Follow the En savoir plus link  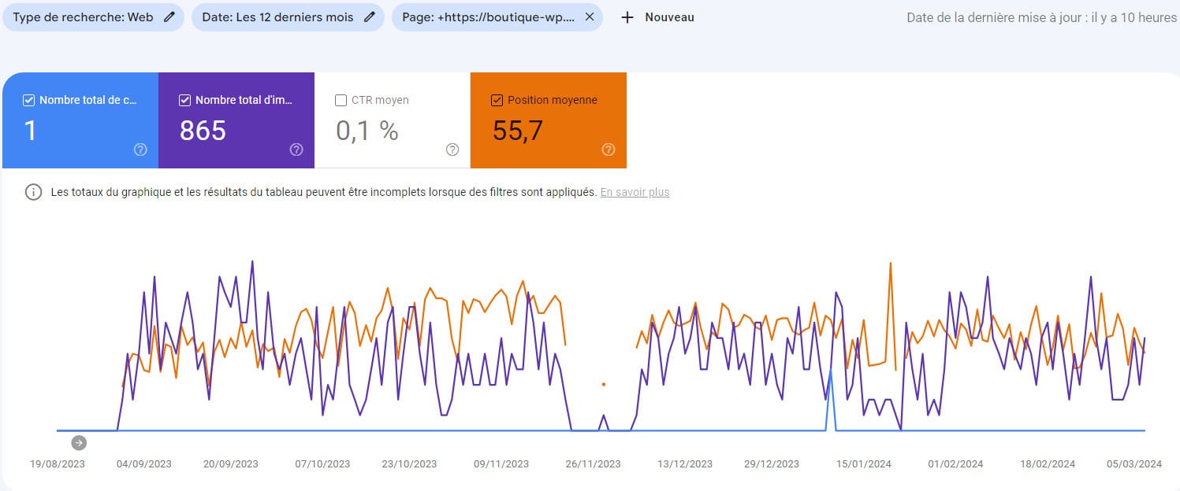635,192
